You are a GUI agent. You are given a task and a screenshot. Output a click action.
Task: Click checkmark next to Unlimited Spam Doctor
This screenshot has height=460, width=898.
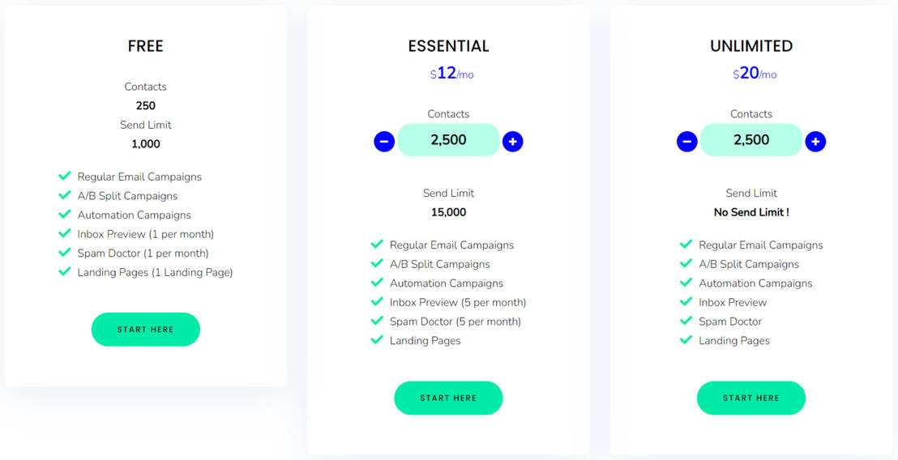tap(686, 321)
